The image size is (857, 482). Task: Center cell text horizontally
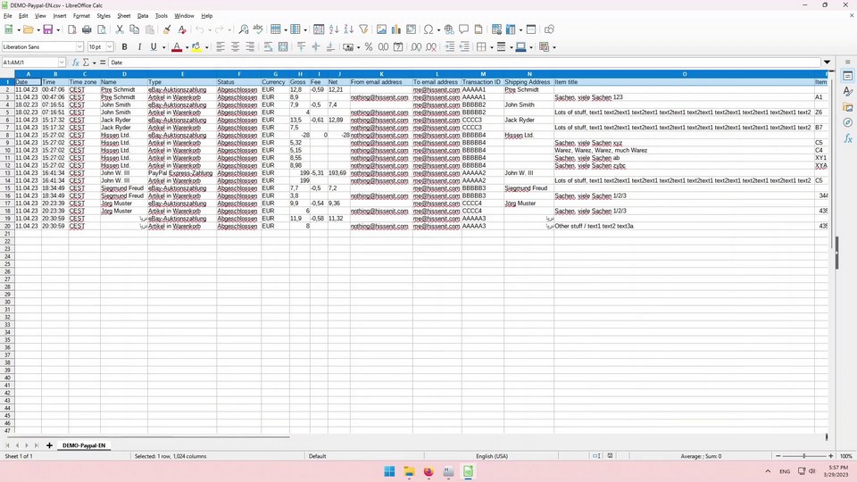(235, 47)
